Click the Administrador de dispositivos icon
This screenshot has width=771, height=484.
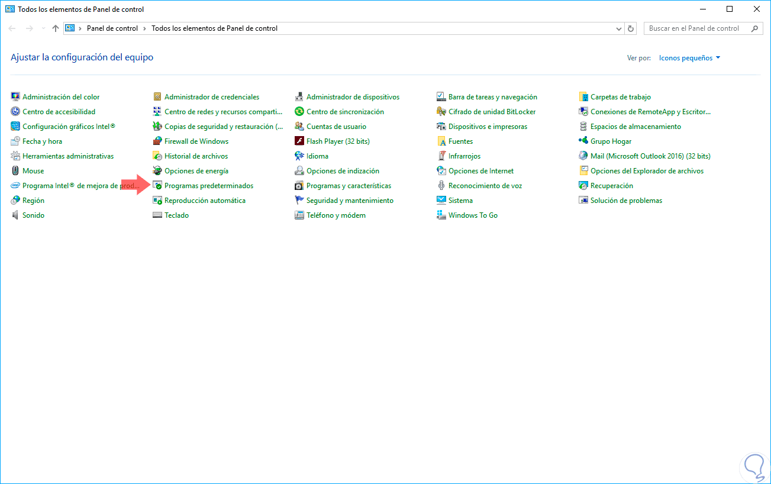(x=299, y=97)
